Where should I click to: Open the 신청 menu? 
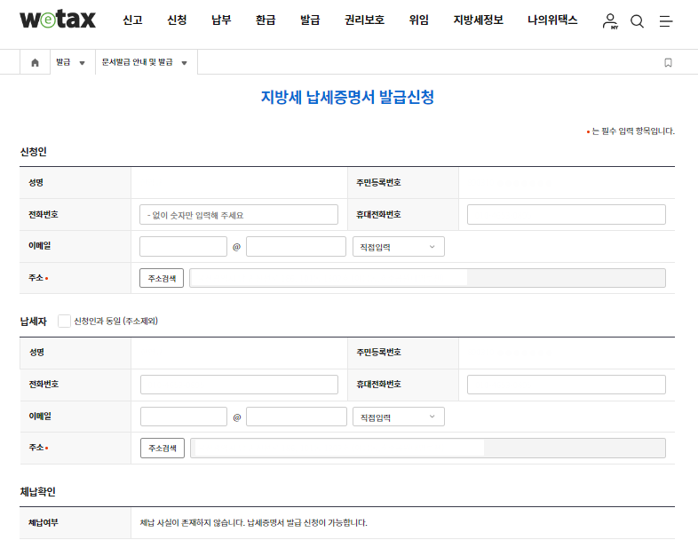(177, 20)
